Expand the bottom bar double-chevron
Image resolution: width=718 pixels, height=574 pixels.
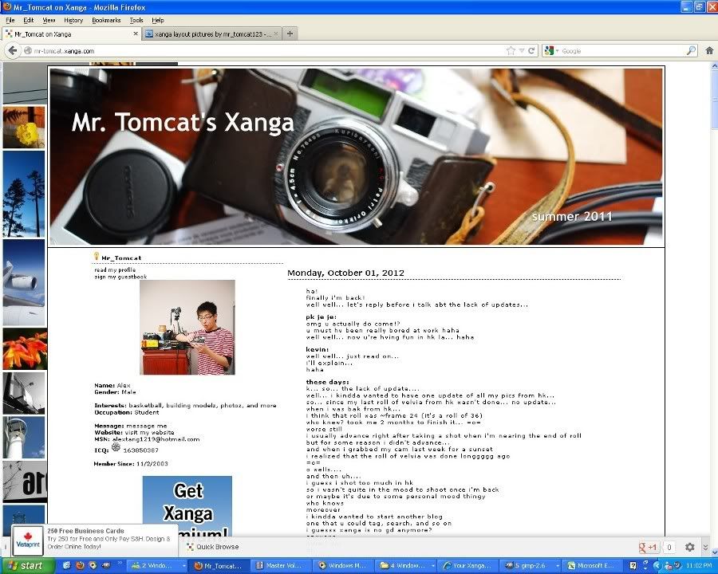pyautogui.click(x=706, y=547)
